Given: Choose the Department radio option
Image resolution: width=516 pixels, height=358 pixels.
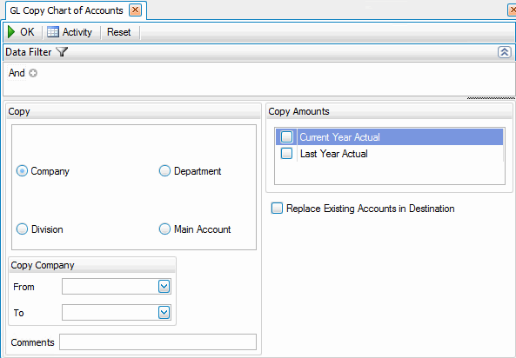Looking at the screenshot, I should coord(164,171).
